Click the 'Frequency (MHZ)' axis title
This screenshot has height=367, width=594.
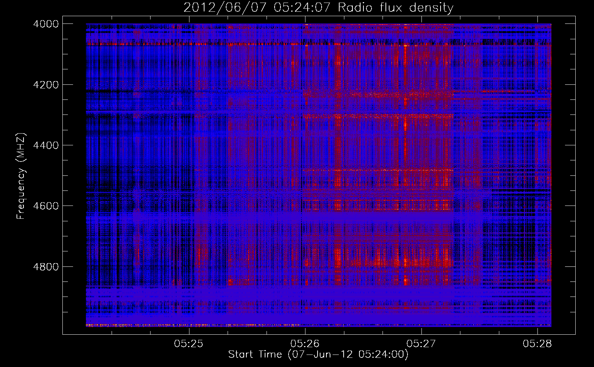[21, 176]
